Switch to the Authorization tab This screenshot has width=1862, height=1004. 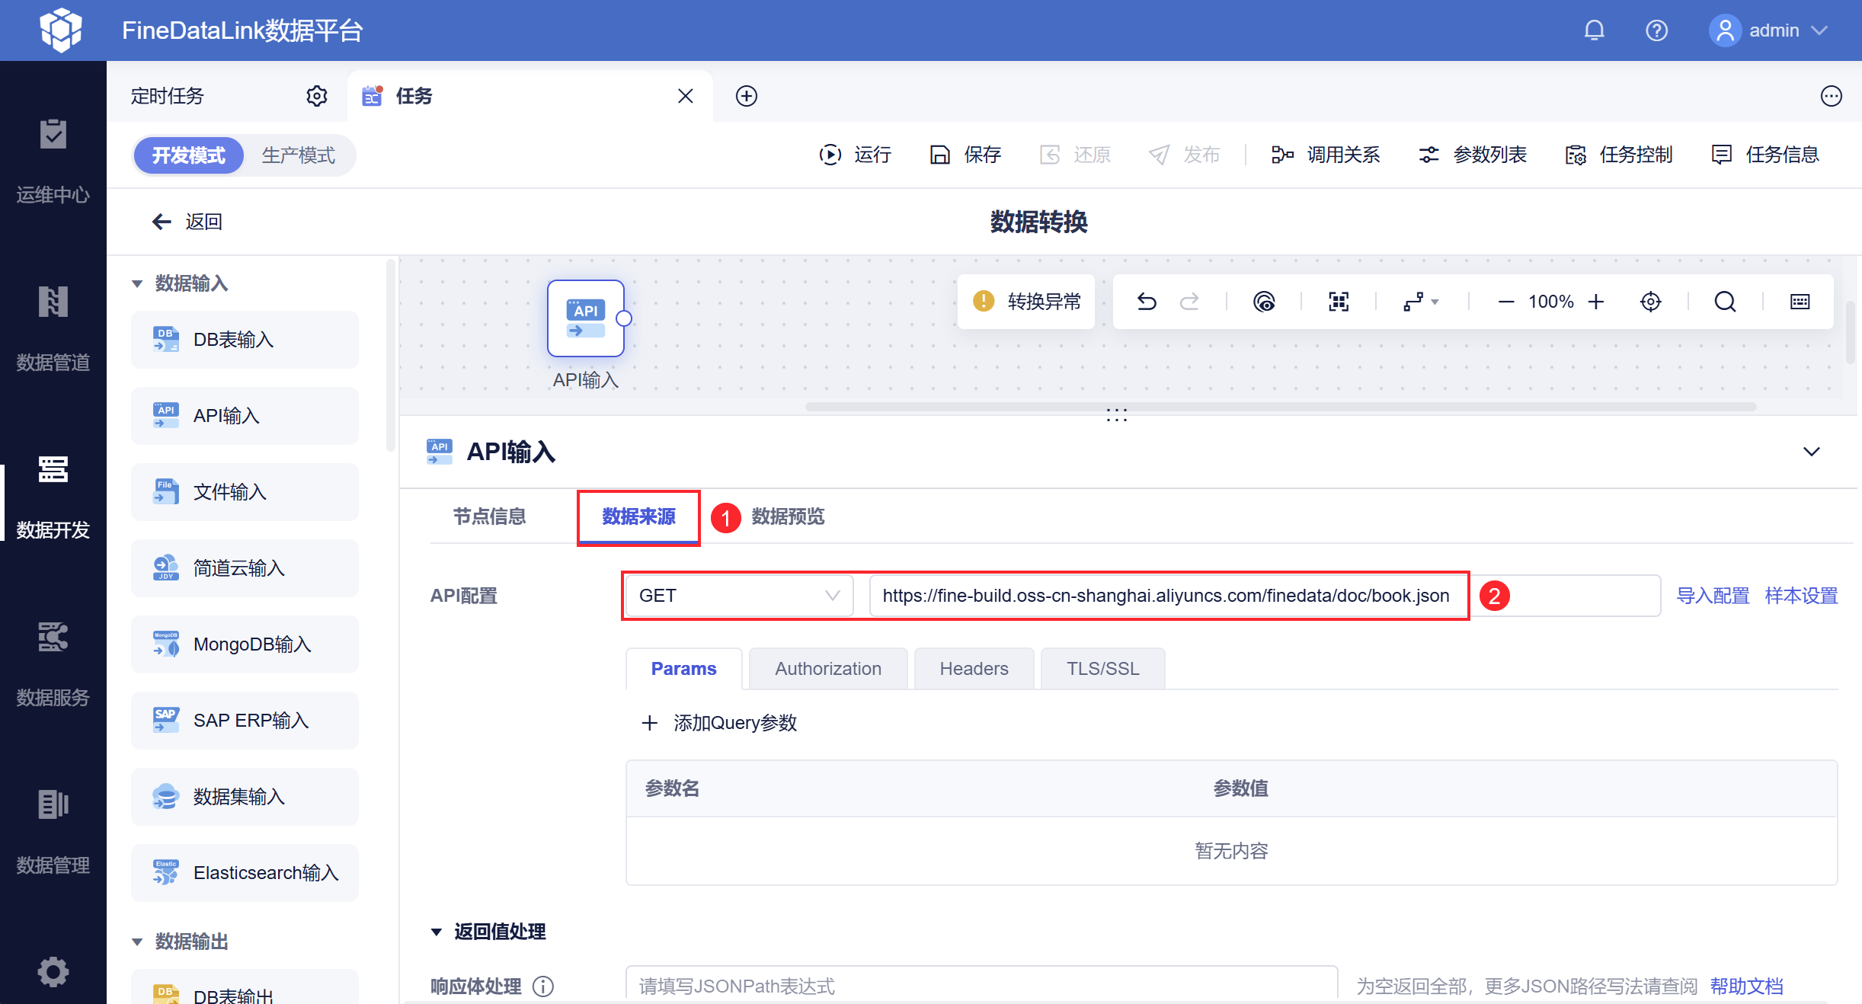pos(828,669)
